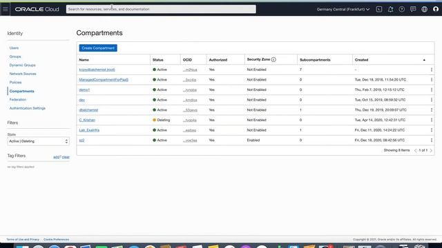Click the add tag filter link
The height and width of the screenshot is (248, 442).
coord(56,157)
